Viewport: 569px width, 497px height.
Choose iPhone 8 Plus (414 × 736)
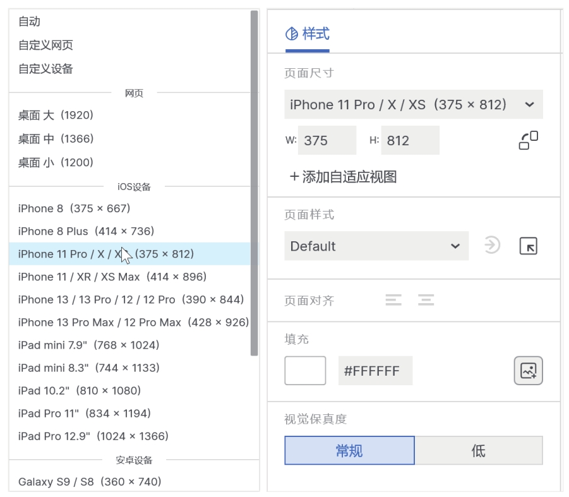(x=87, y=231)
